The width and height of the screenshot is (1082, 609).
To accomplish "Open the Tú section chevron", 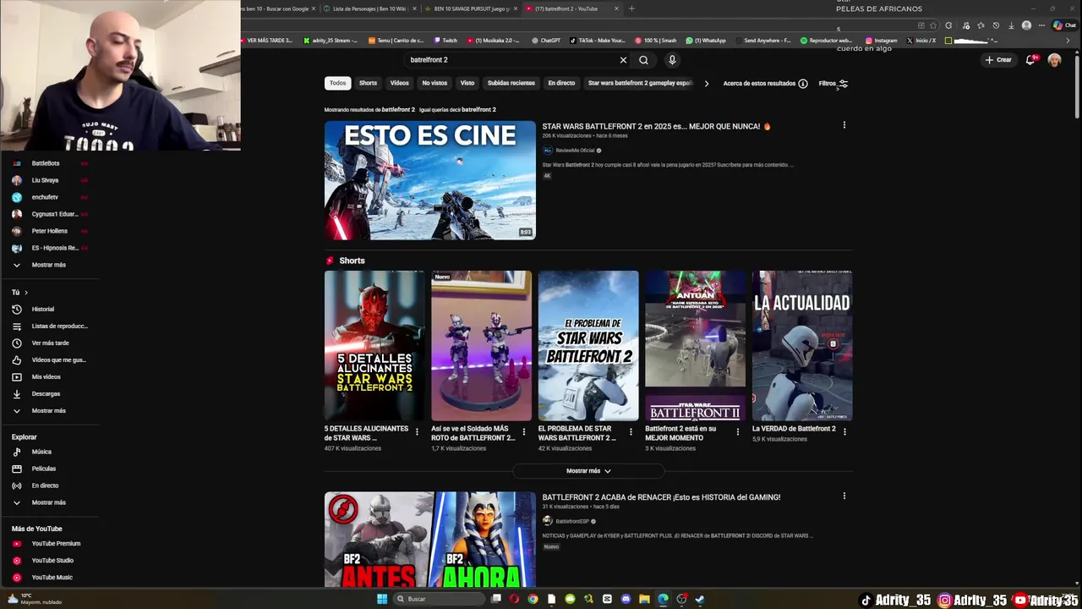I will click(26, 293).
